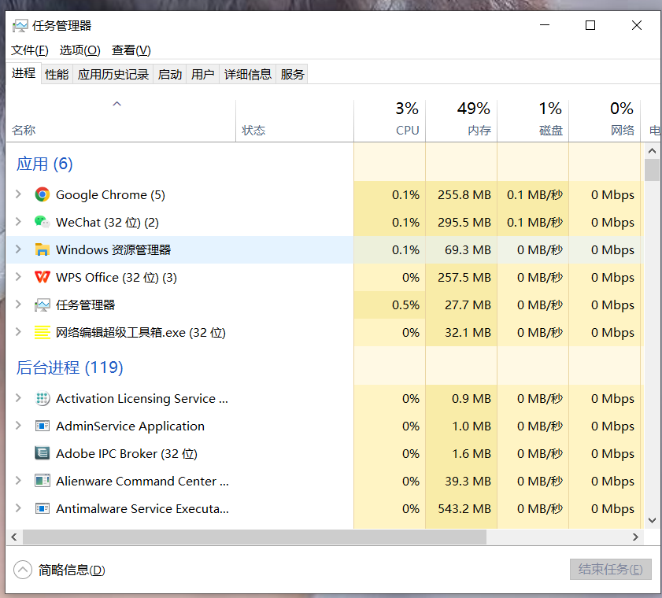The width and height of the screenshot is (662, 598).
Task: Click the horizontal scrollbar left arrow
Action: pyautogui.click(x=14, y=537)
